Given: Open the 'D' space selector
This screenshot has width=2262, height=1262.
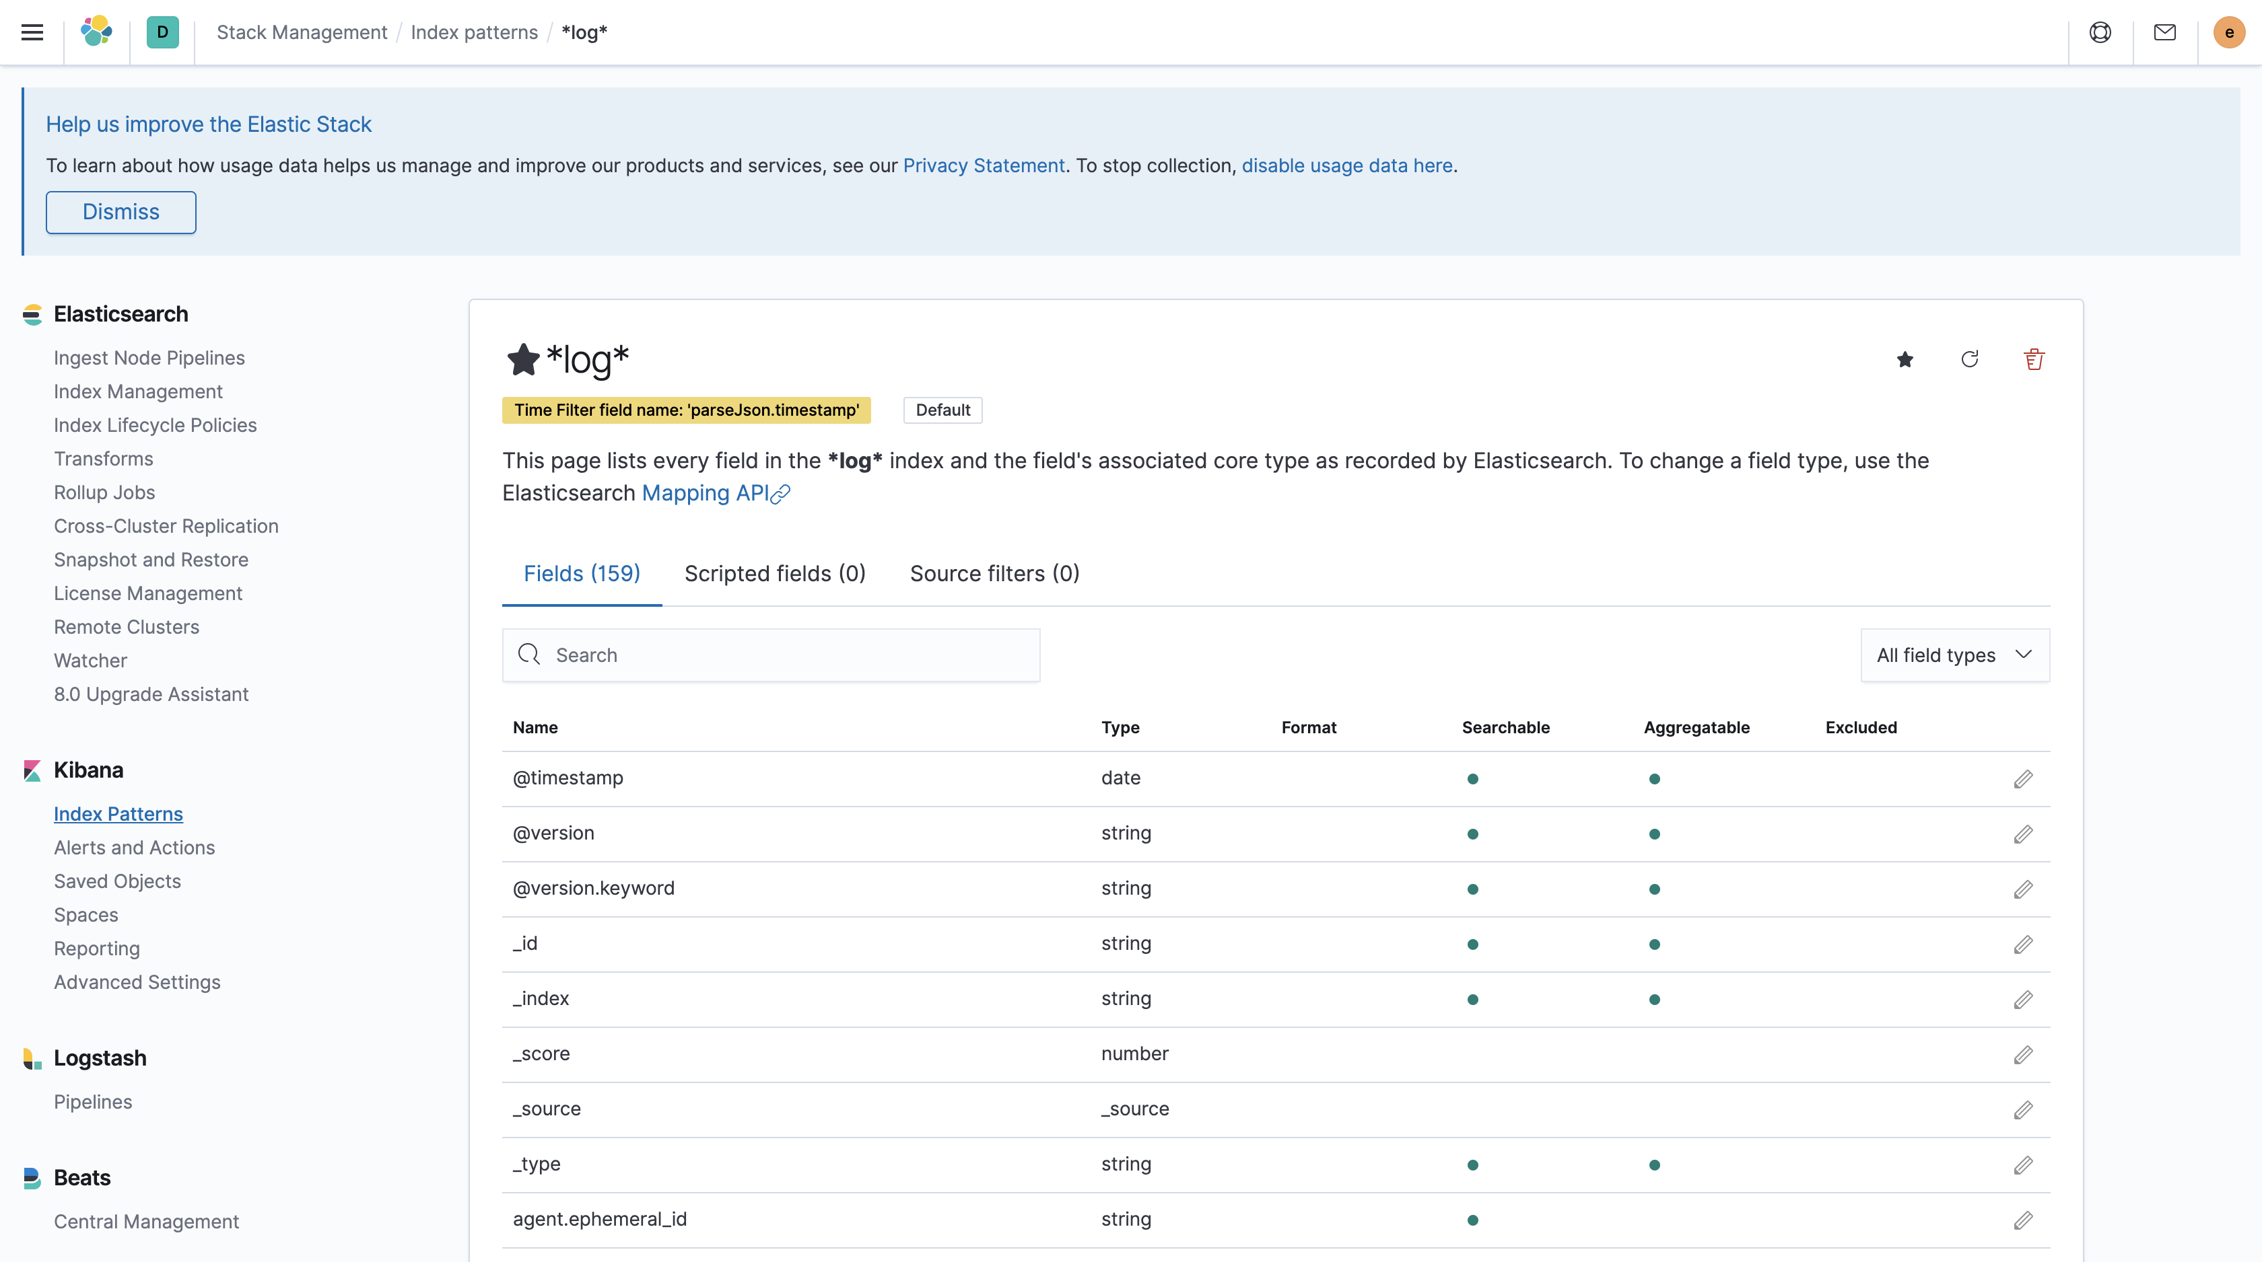Looking at the screenshot, I should [162, 32].
